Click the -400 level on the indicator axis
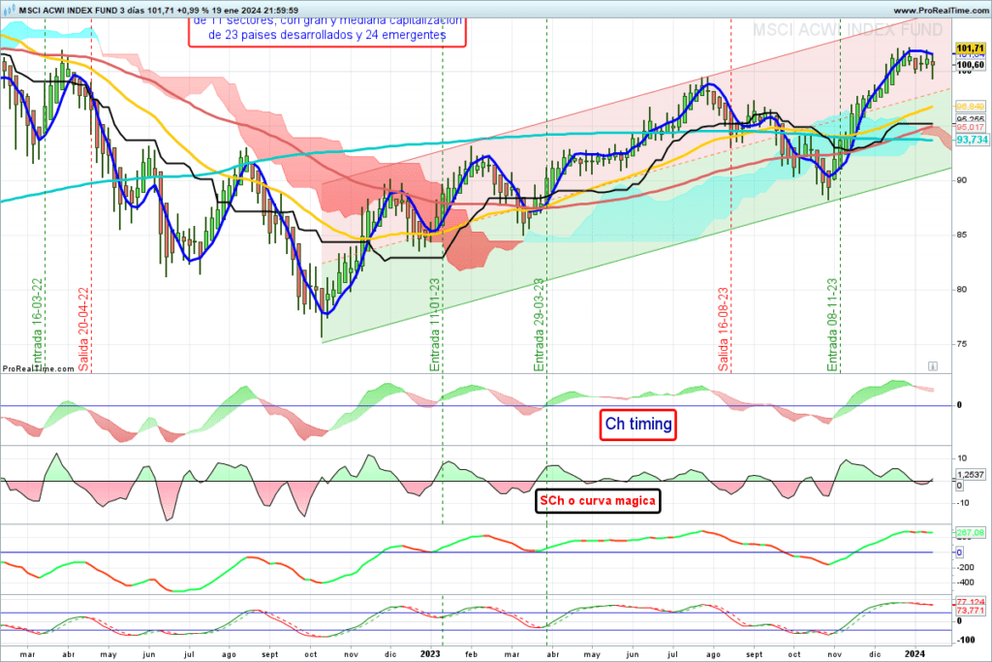 click(965, 583)
